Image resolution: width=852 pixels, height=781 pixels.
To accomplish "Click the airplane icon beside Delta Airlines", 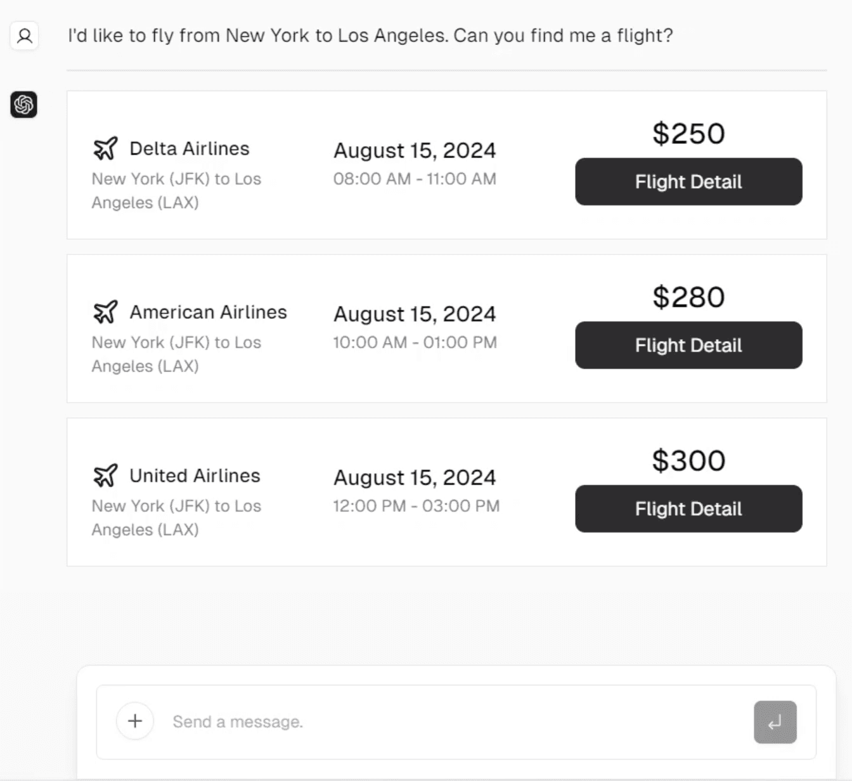I will click(106, 147).
